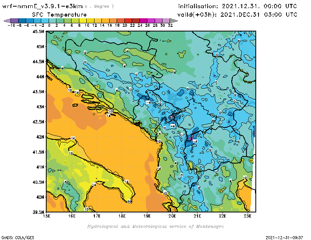Pick the 44N latitude axis label
The height and width of the screenshot is (240, 311).
[x=40, y=77]
